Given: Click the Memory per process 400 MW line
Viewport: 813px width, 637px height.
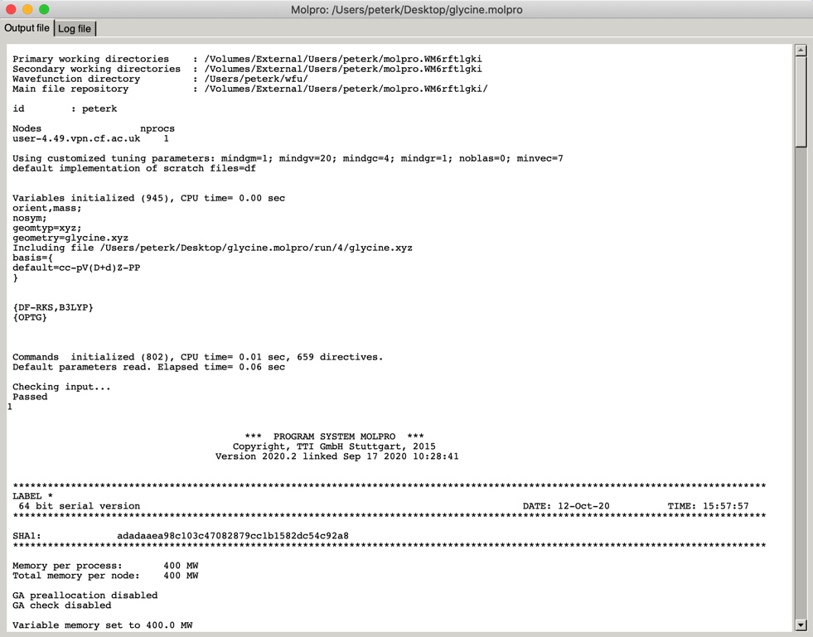Looking at the screenshot, I should point(108,566).
